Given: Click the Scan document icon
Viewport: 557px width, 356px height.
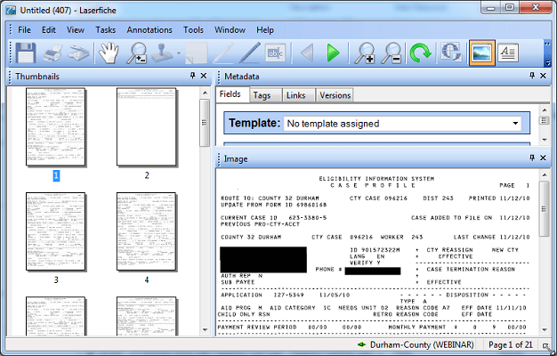Looking at the screenshot, I should 78,53.
